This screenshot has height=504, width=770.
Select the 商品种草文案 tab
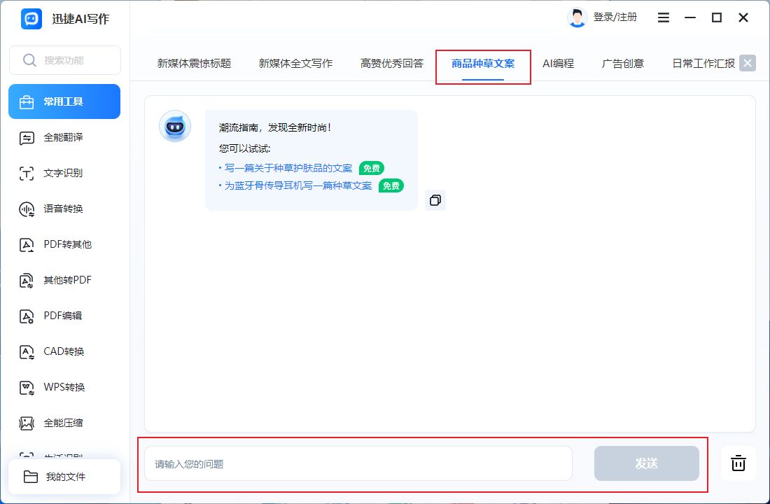click(x=483, y=64)
